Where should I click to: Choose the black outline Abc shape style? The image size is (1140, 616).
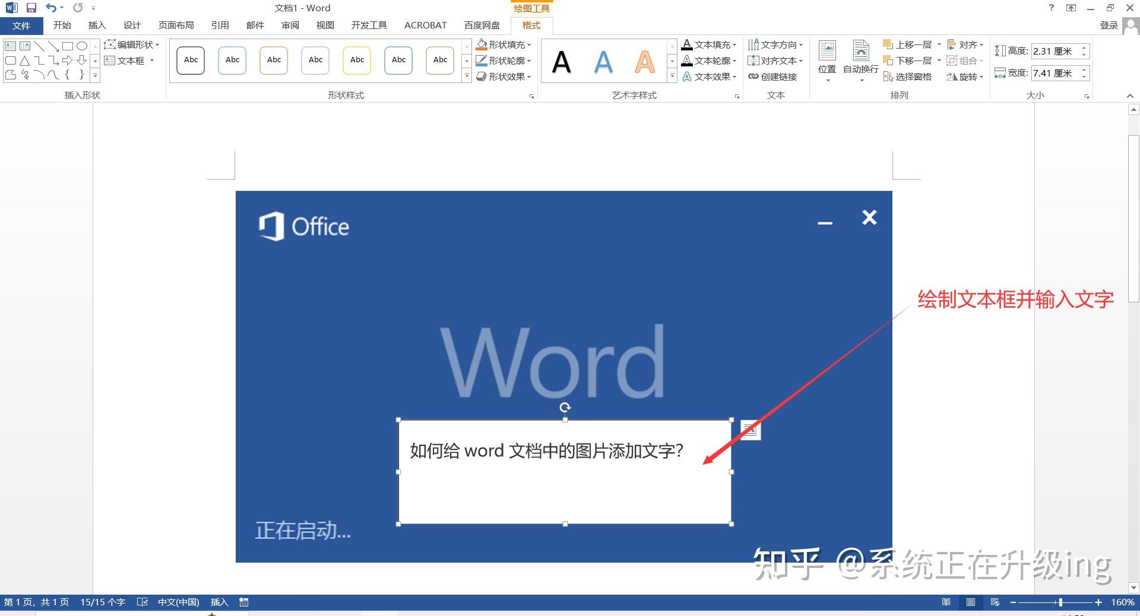[191, 60]
